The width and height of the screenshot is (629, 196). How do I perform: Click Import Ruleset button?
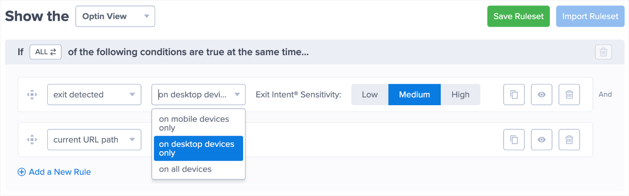(x=590, y=17)
